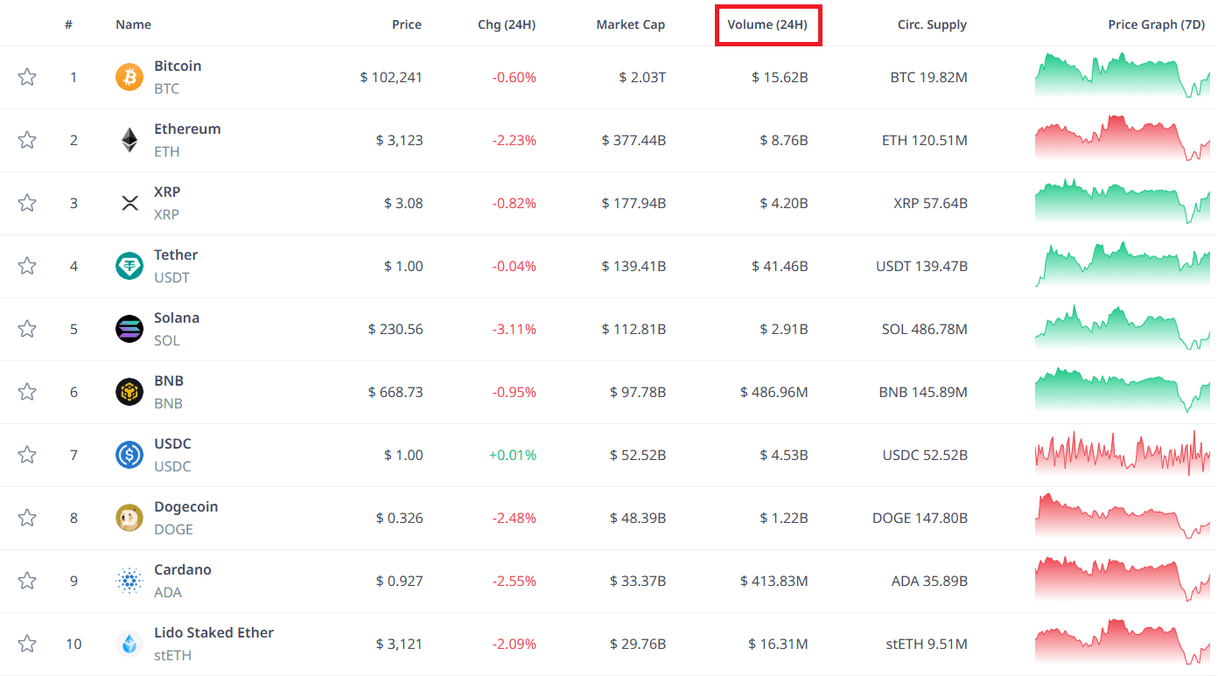
Task: Click the XRP logo icon
Action: click(x=129, y=203)
